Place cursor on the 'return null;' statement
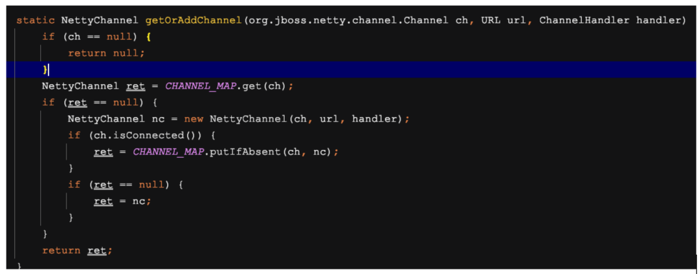 pos(105,53)
